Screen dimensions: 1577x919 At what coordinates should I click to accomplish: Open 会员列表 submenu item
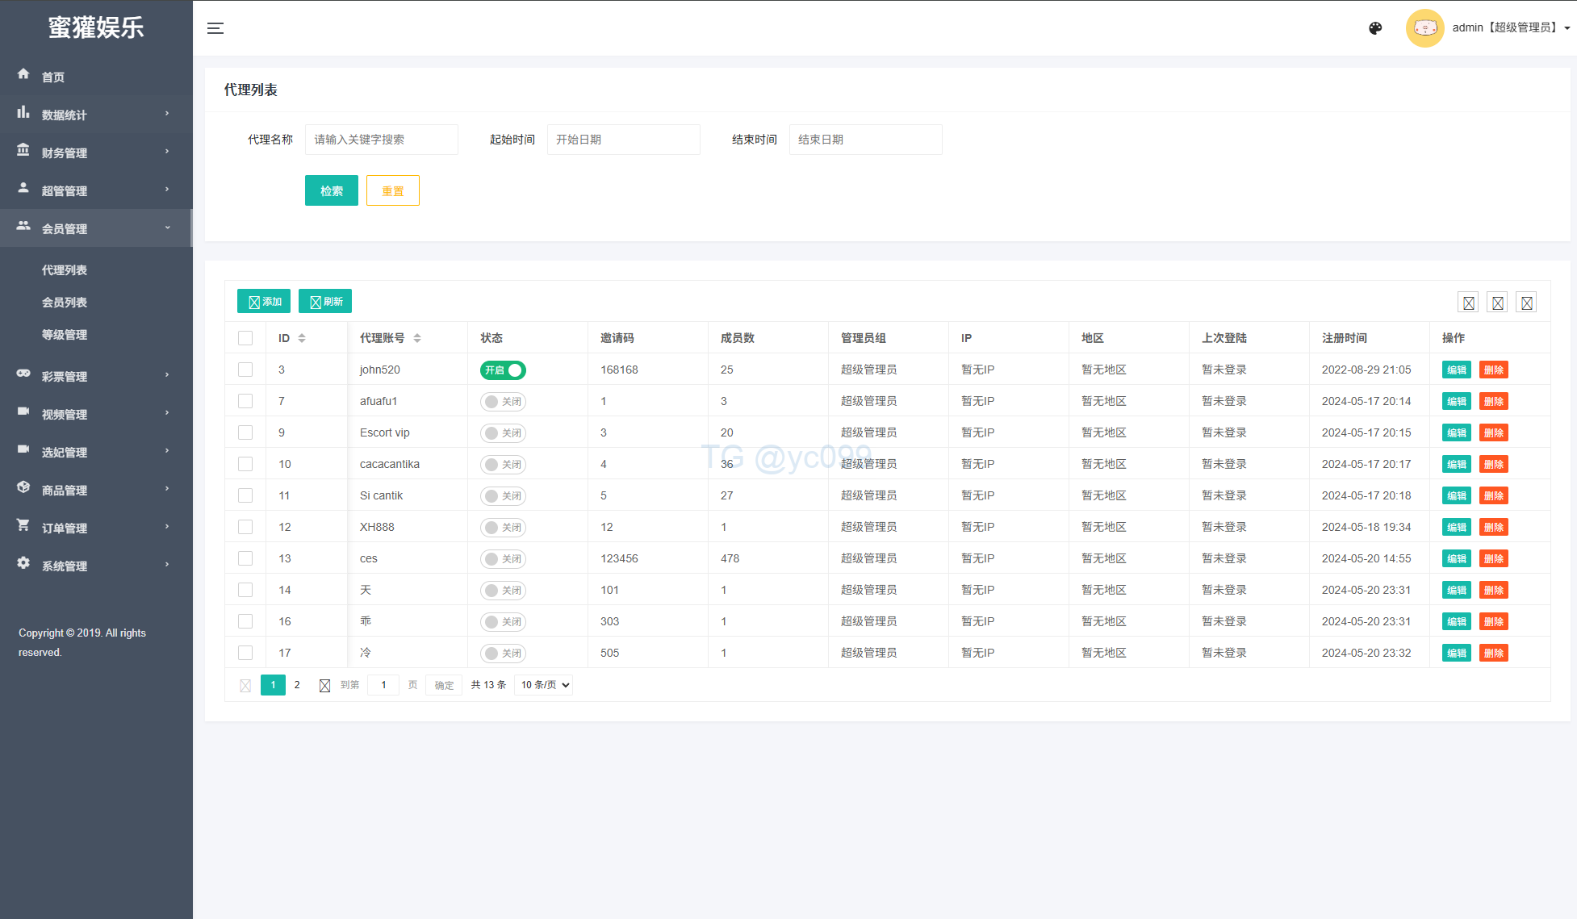pos(65,303)
